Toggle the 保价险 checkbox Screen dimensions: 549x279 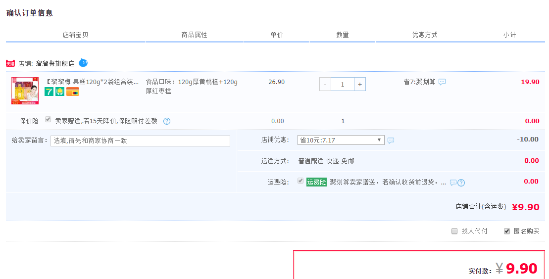pyautogui.click(x=48, y=119)
